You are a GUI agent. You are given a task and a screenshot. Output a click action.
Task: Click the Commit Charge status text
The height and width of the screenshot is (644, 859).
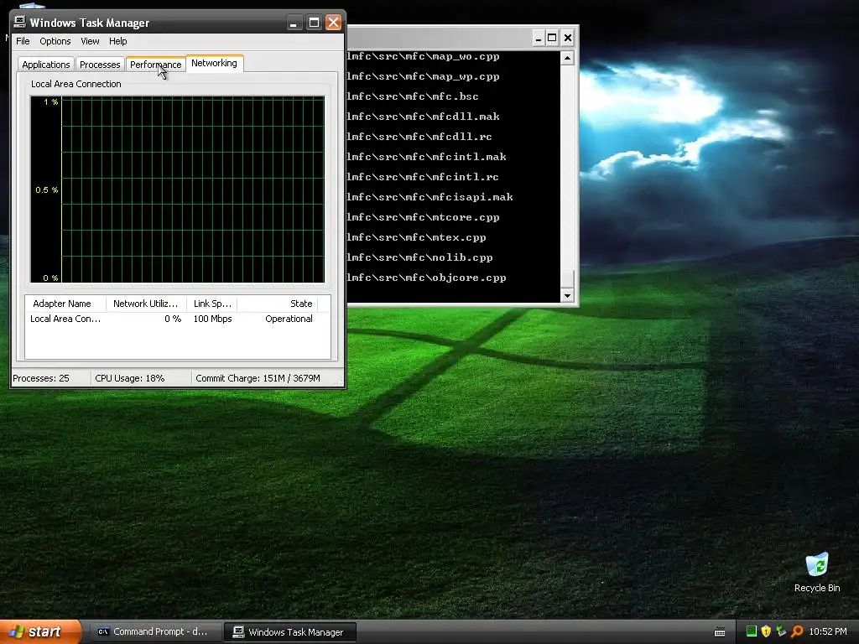pyautogui.click(x=258, y=378)
